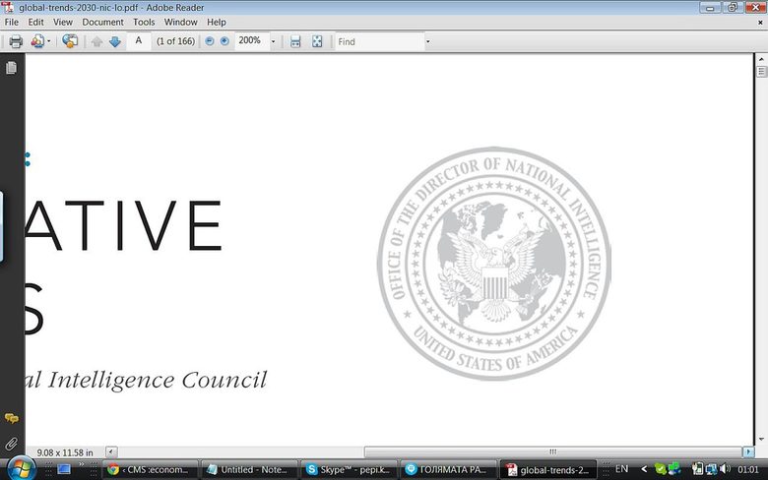Screen dimensions: 768x480
Task: Open the Attachments paperclip panel icon
Action: [x=11, y=444]
